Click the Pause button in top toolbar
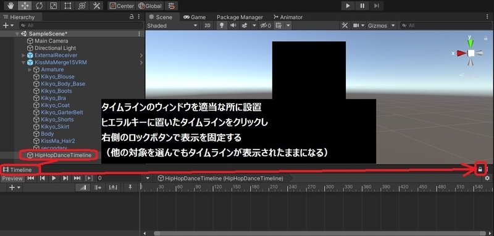 click(362, 6)
